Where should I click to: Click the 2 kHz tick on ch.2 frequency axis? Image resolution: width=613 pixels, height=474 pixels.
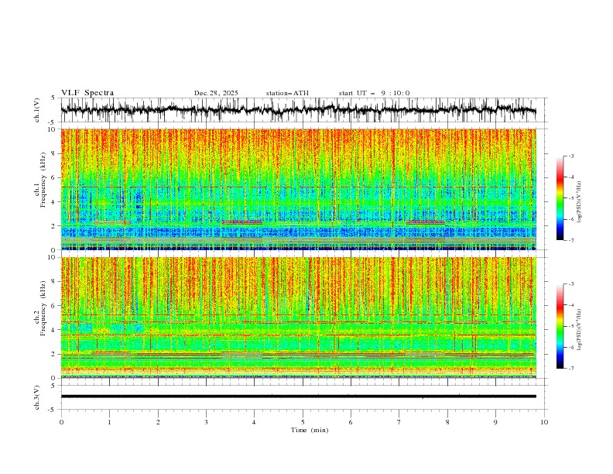[x=55, y=354]
